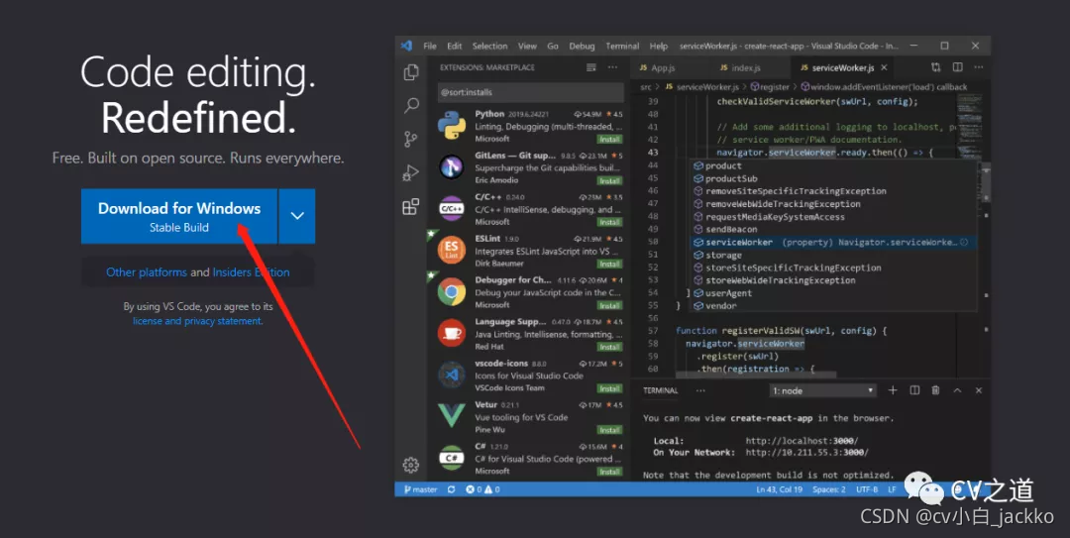1070x538 pixels.
Task: Close the terminal panel
Action: 979,389
